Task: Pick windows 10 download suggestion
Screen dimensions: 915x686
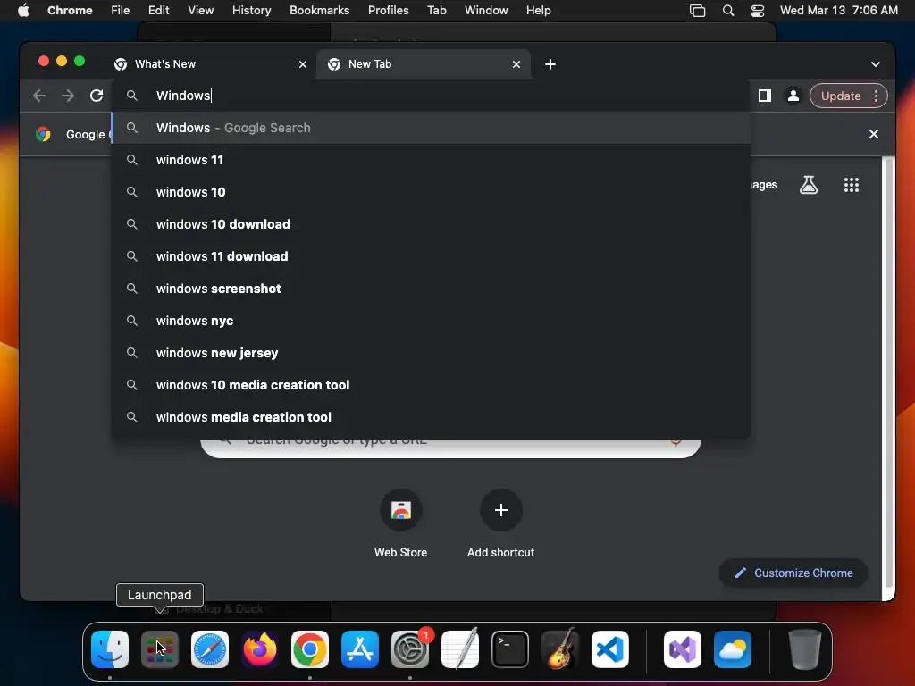Action: [431, 224]
